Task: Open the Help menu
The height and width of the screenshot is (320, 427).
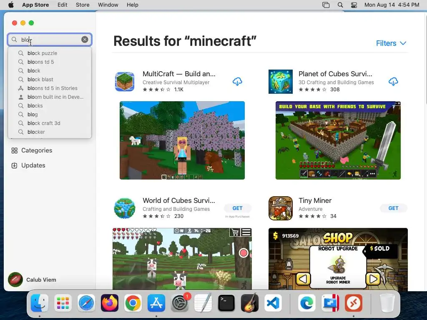Action: [x=132, y=5]
